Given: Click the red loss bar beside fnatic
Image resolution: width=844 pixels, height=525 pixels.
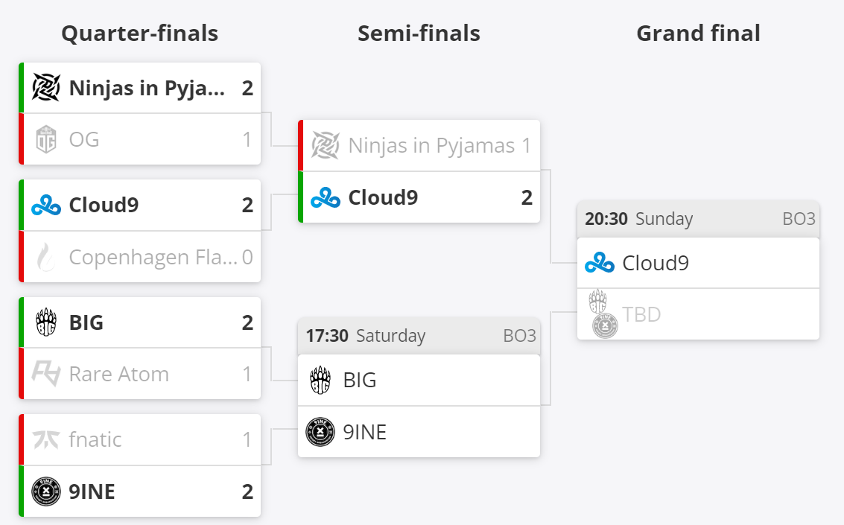Looking at the screenshot, I should pyautogui.click(x=21, y=439).
